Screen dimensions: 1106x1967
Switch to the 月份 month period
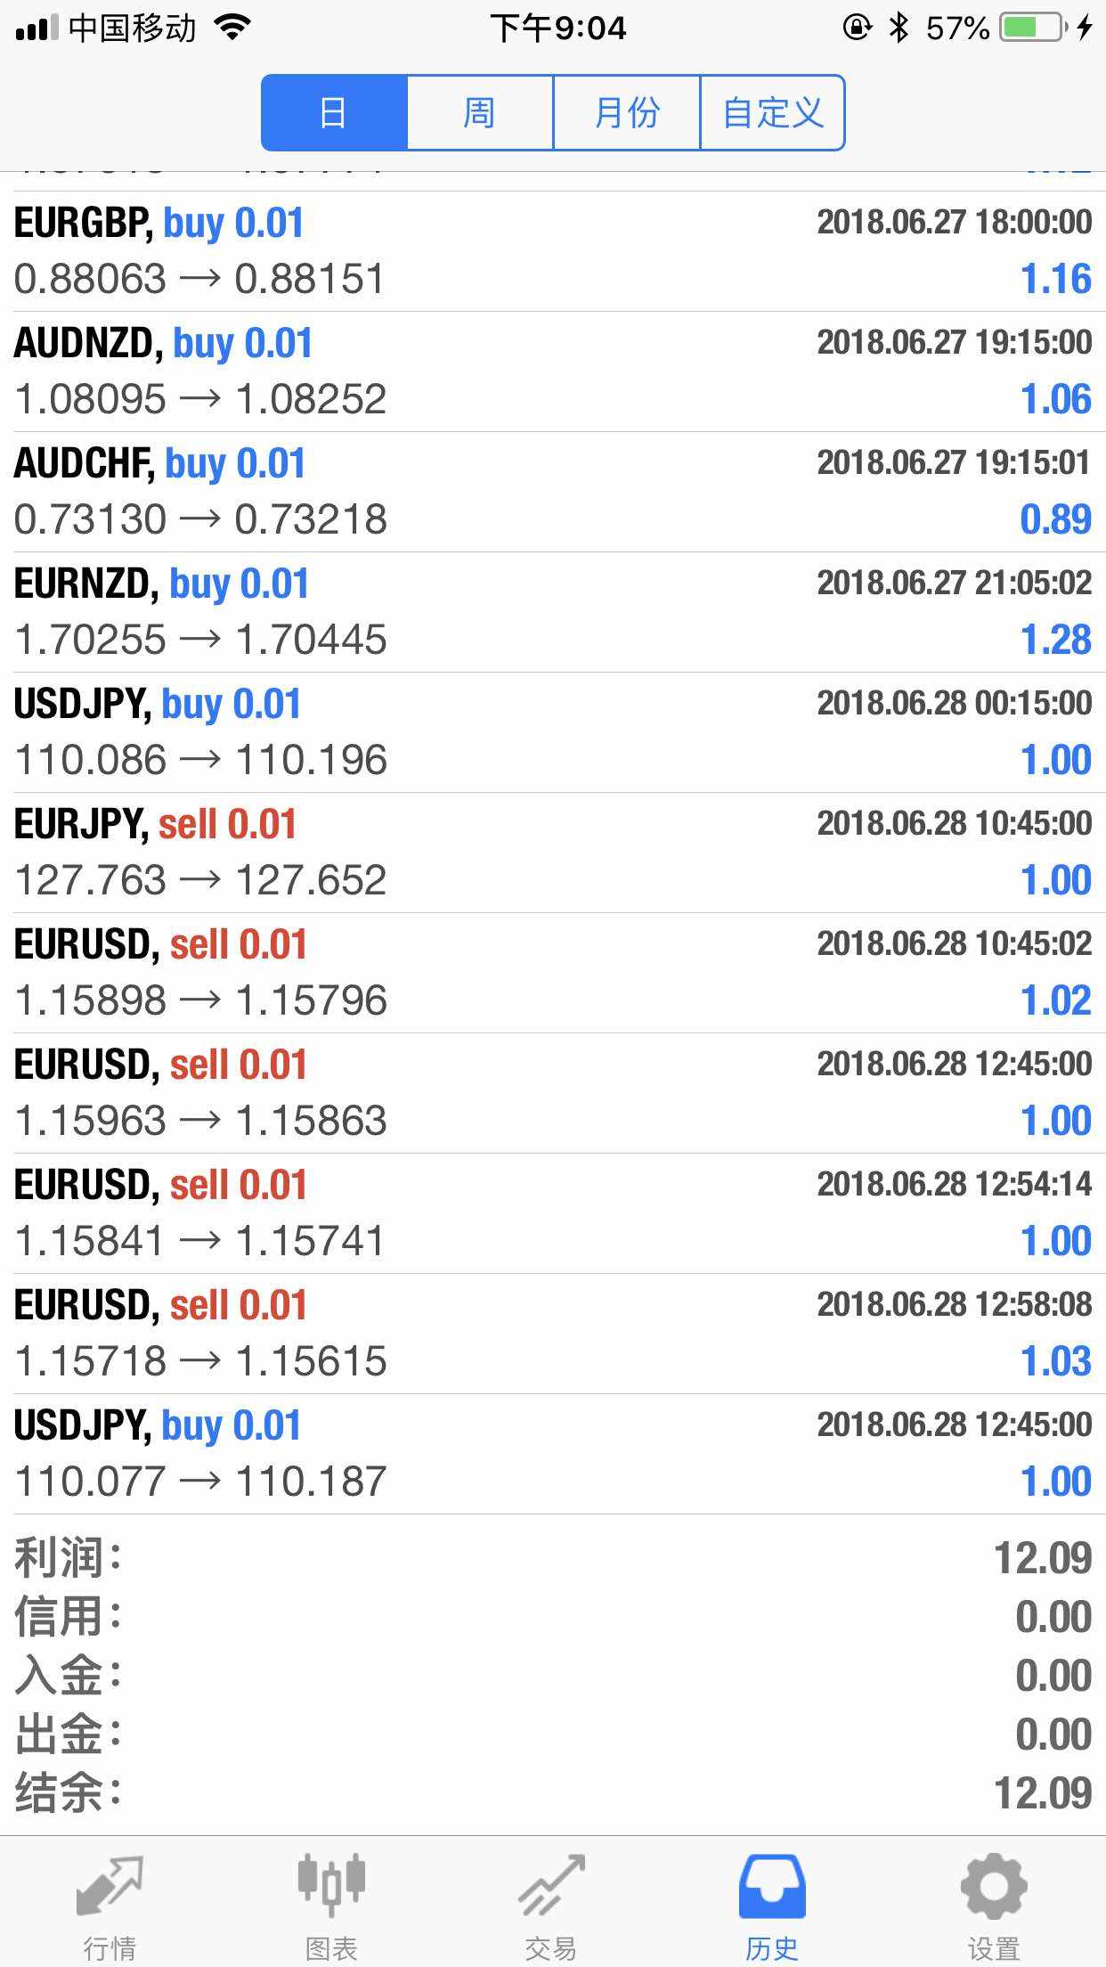click(x=627, y=113)
